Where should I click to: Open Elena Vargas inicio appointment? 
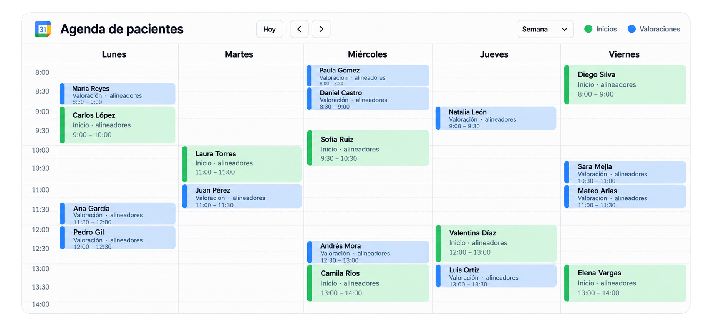[x=625, y=283]
